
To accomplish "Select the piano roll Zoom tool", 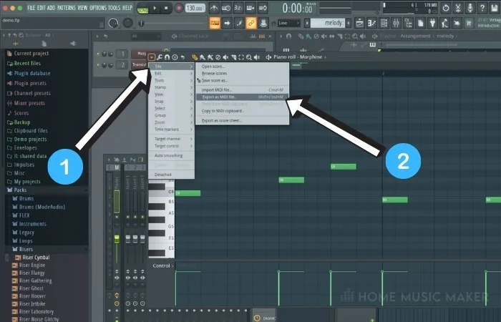I will pyautogui.click(x=249, y=57).
